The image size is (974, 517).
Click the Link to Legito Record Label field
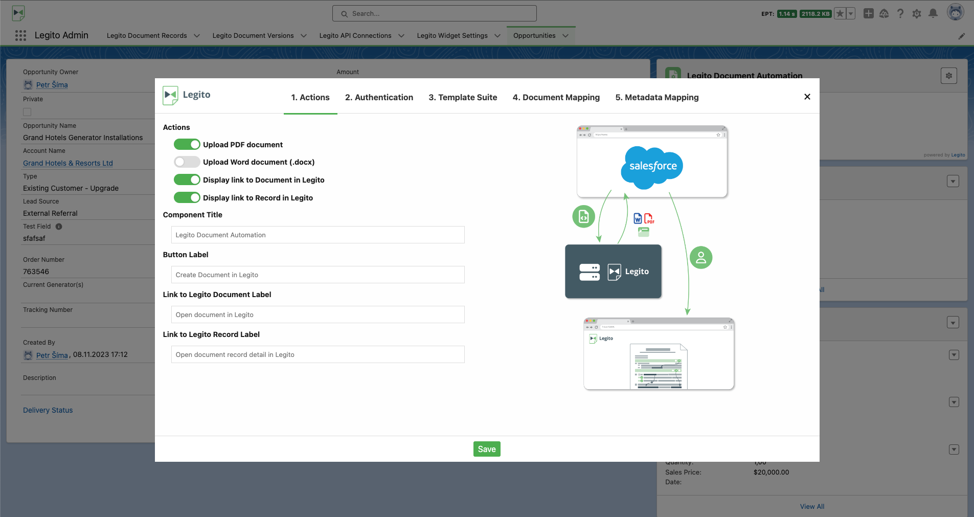pos(318,354)
